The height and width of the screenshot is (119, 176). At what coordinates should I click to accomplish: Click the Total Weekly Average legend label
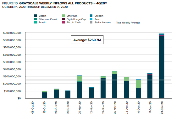click(x=128, y=23)
